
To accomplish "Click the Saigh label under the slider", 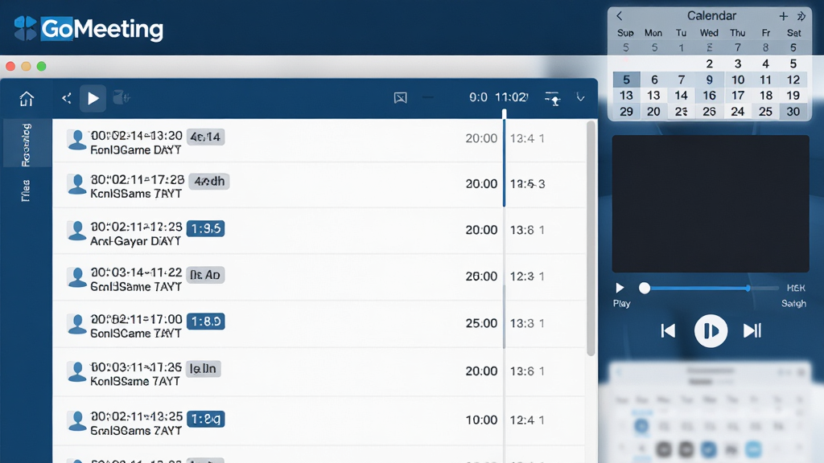I will click(793, 303).
